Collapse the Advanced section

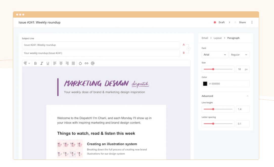click(247, 96)
